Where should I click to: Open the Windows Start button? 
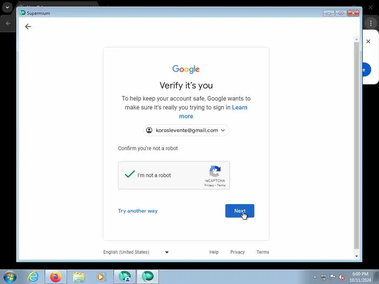[10, 277]
